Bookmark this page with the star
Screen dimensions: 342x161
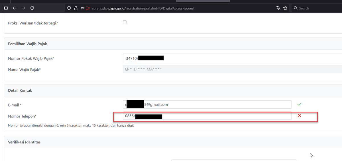pos(285,8)
